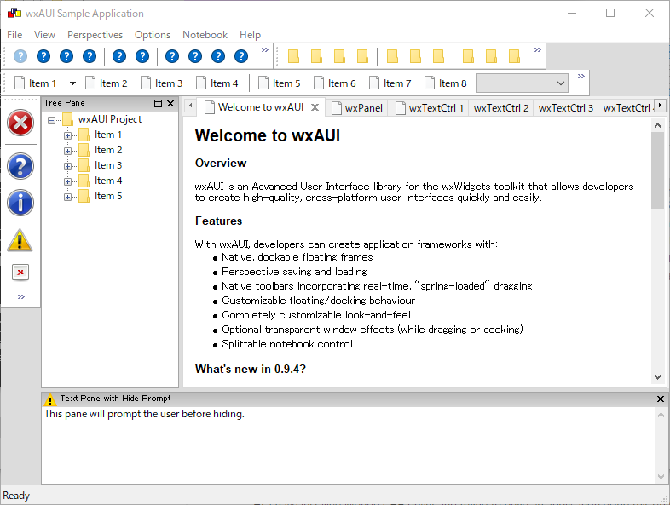Image resolution: width=670 pixels, height=505 pixels.
Task: Click the page icon of toolbar Item 2
Action: (90, 83)
